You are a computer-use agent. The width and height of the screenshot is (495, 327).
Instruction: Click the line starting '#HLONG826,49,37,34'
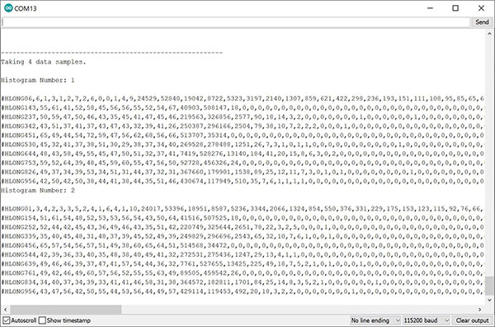pyautogui.click(x=243, y=172)
